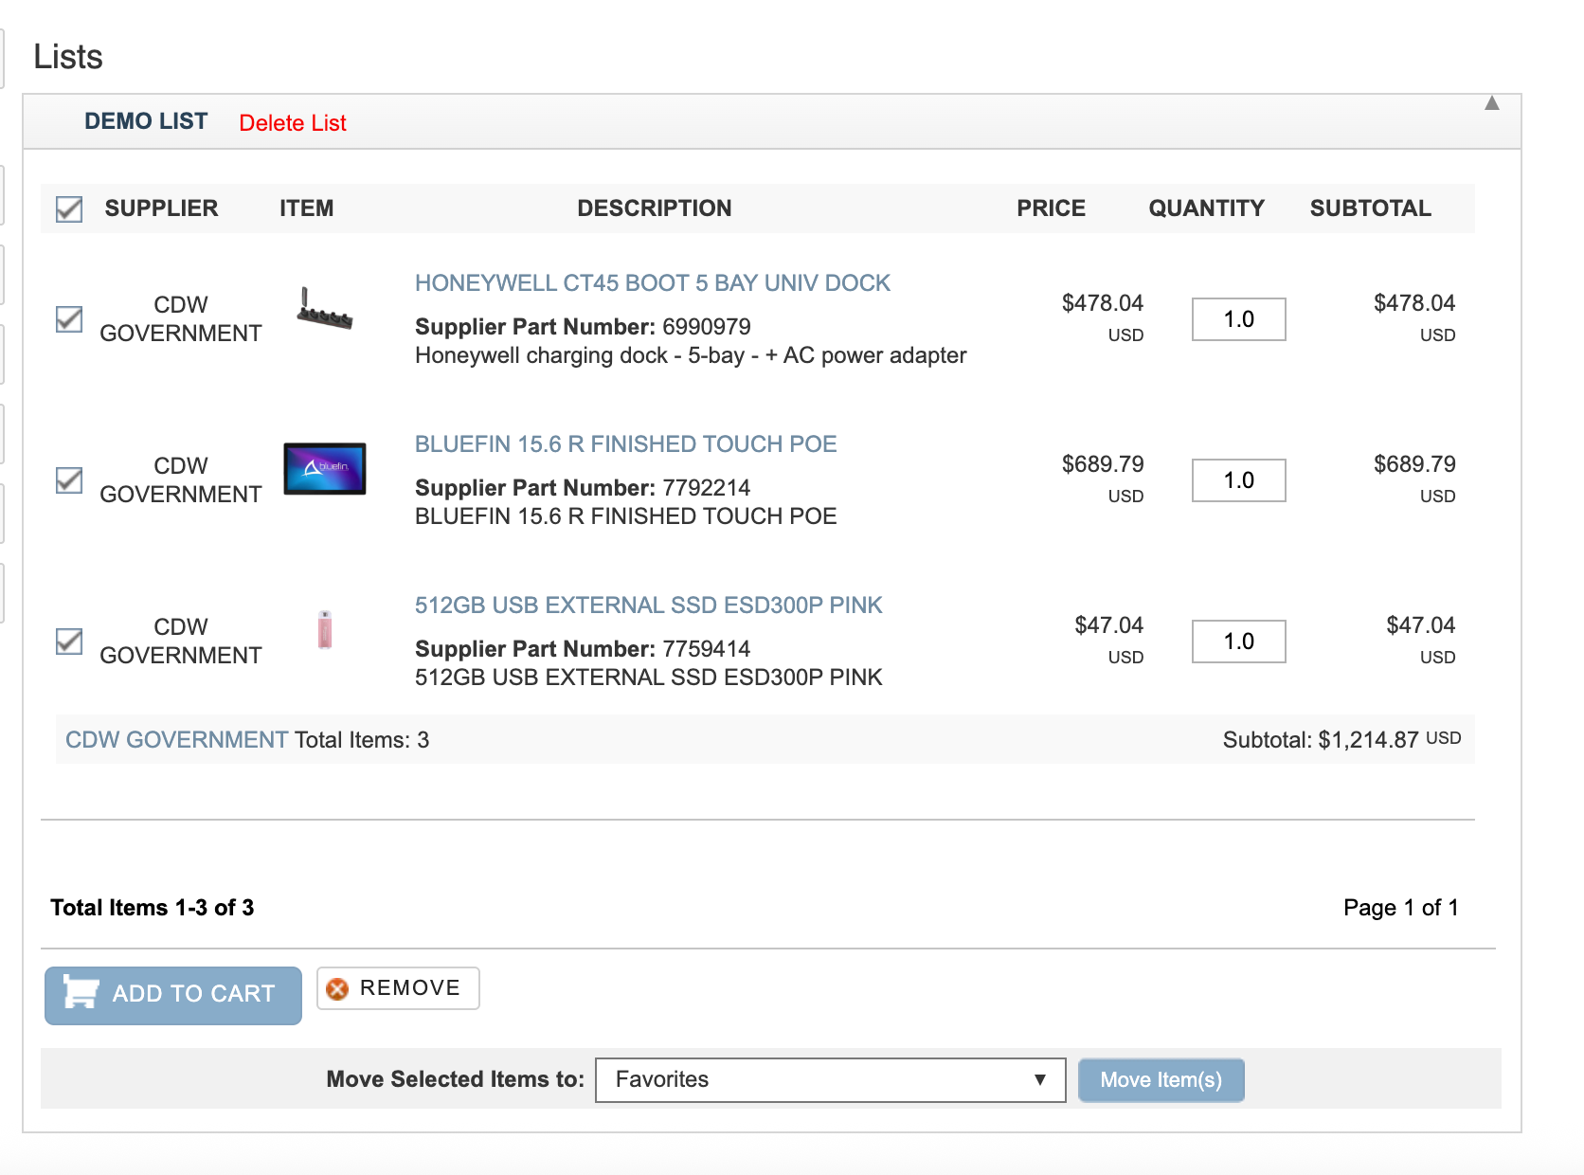
Task: Select the Page 1 of 1 text
Action: [x=1401, y=908]
